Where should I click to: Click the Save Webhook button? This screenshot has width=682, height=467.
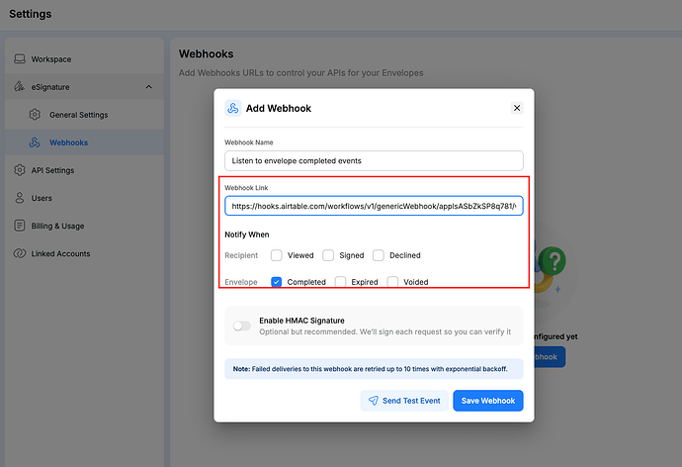click(x=488, y=401)
